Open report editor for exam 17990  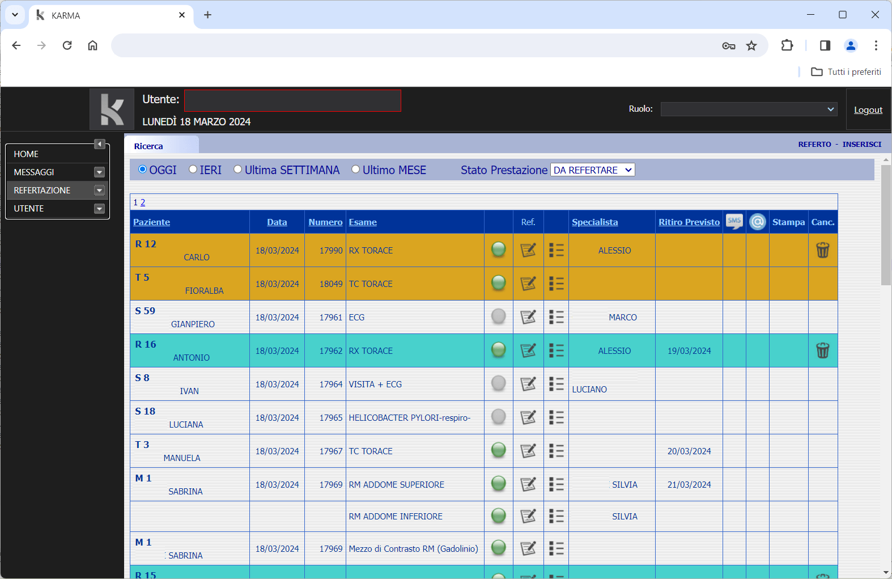tap(528, 250)
